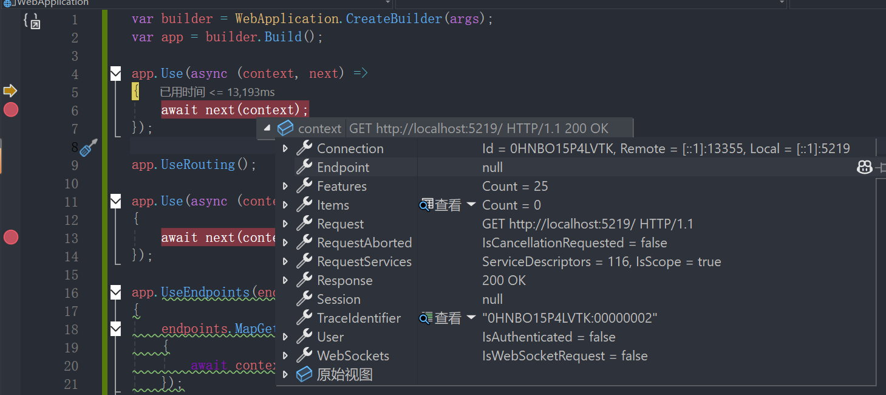Collapse the context datatip root node

click(x=267, y=129)
